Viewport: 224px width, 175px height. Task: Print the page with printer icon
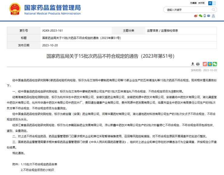[x=198, y=64]
